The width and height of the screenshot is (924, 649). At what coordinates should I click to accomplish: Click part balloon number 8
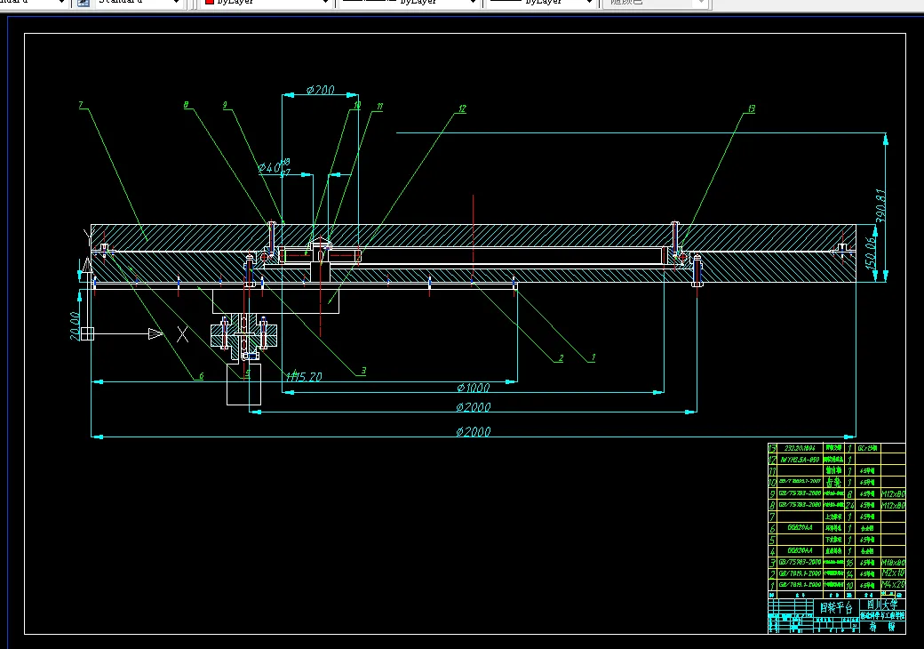(186, 105)
